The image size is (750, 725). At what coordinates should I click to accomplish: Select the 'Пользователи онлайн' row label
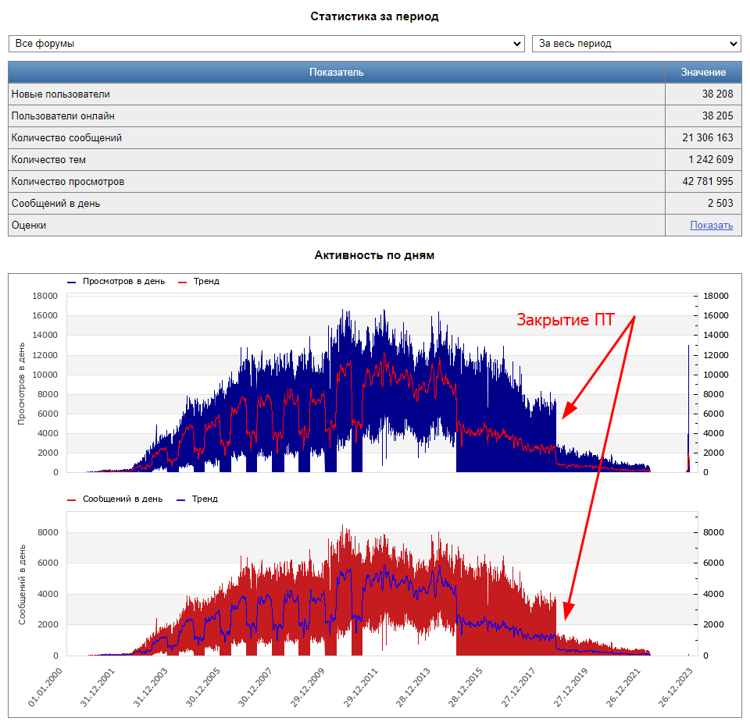[63, 116]
